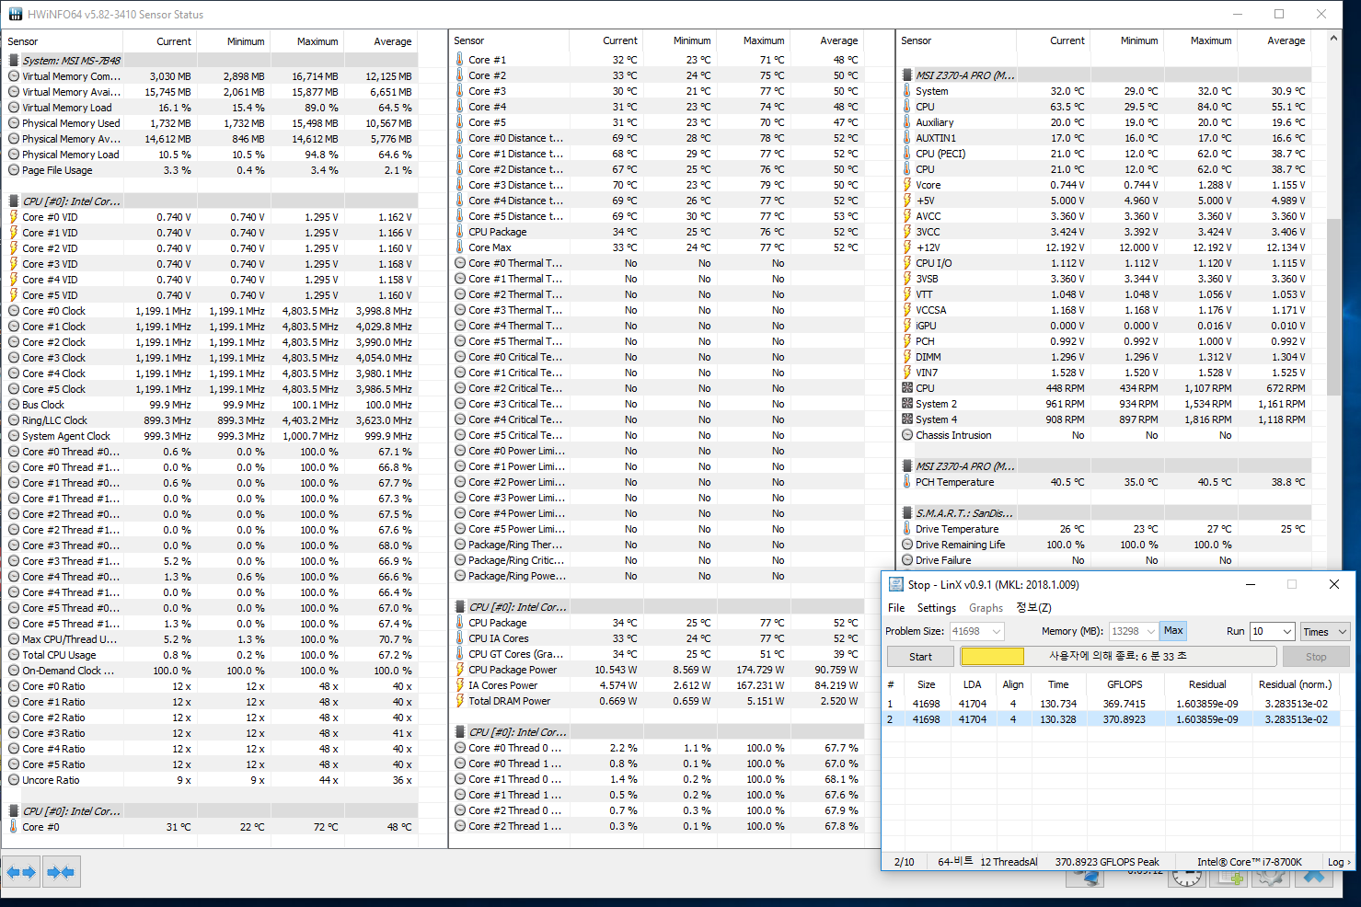Select the Auxiliary temperature row
This screenshot has height=907, width=1361.
pos(1105,122)
